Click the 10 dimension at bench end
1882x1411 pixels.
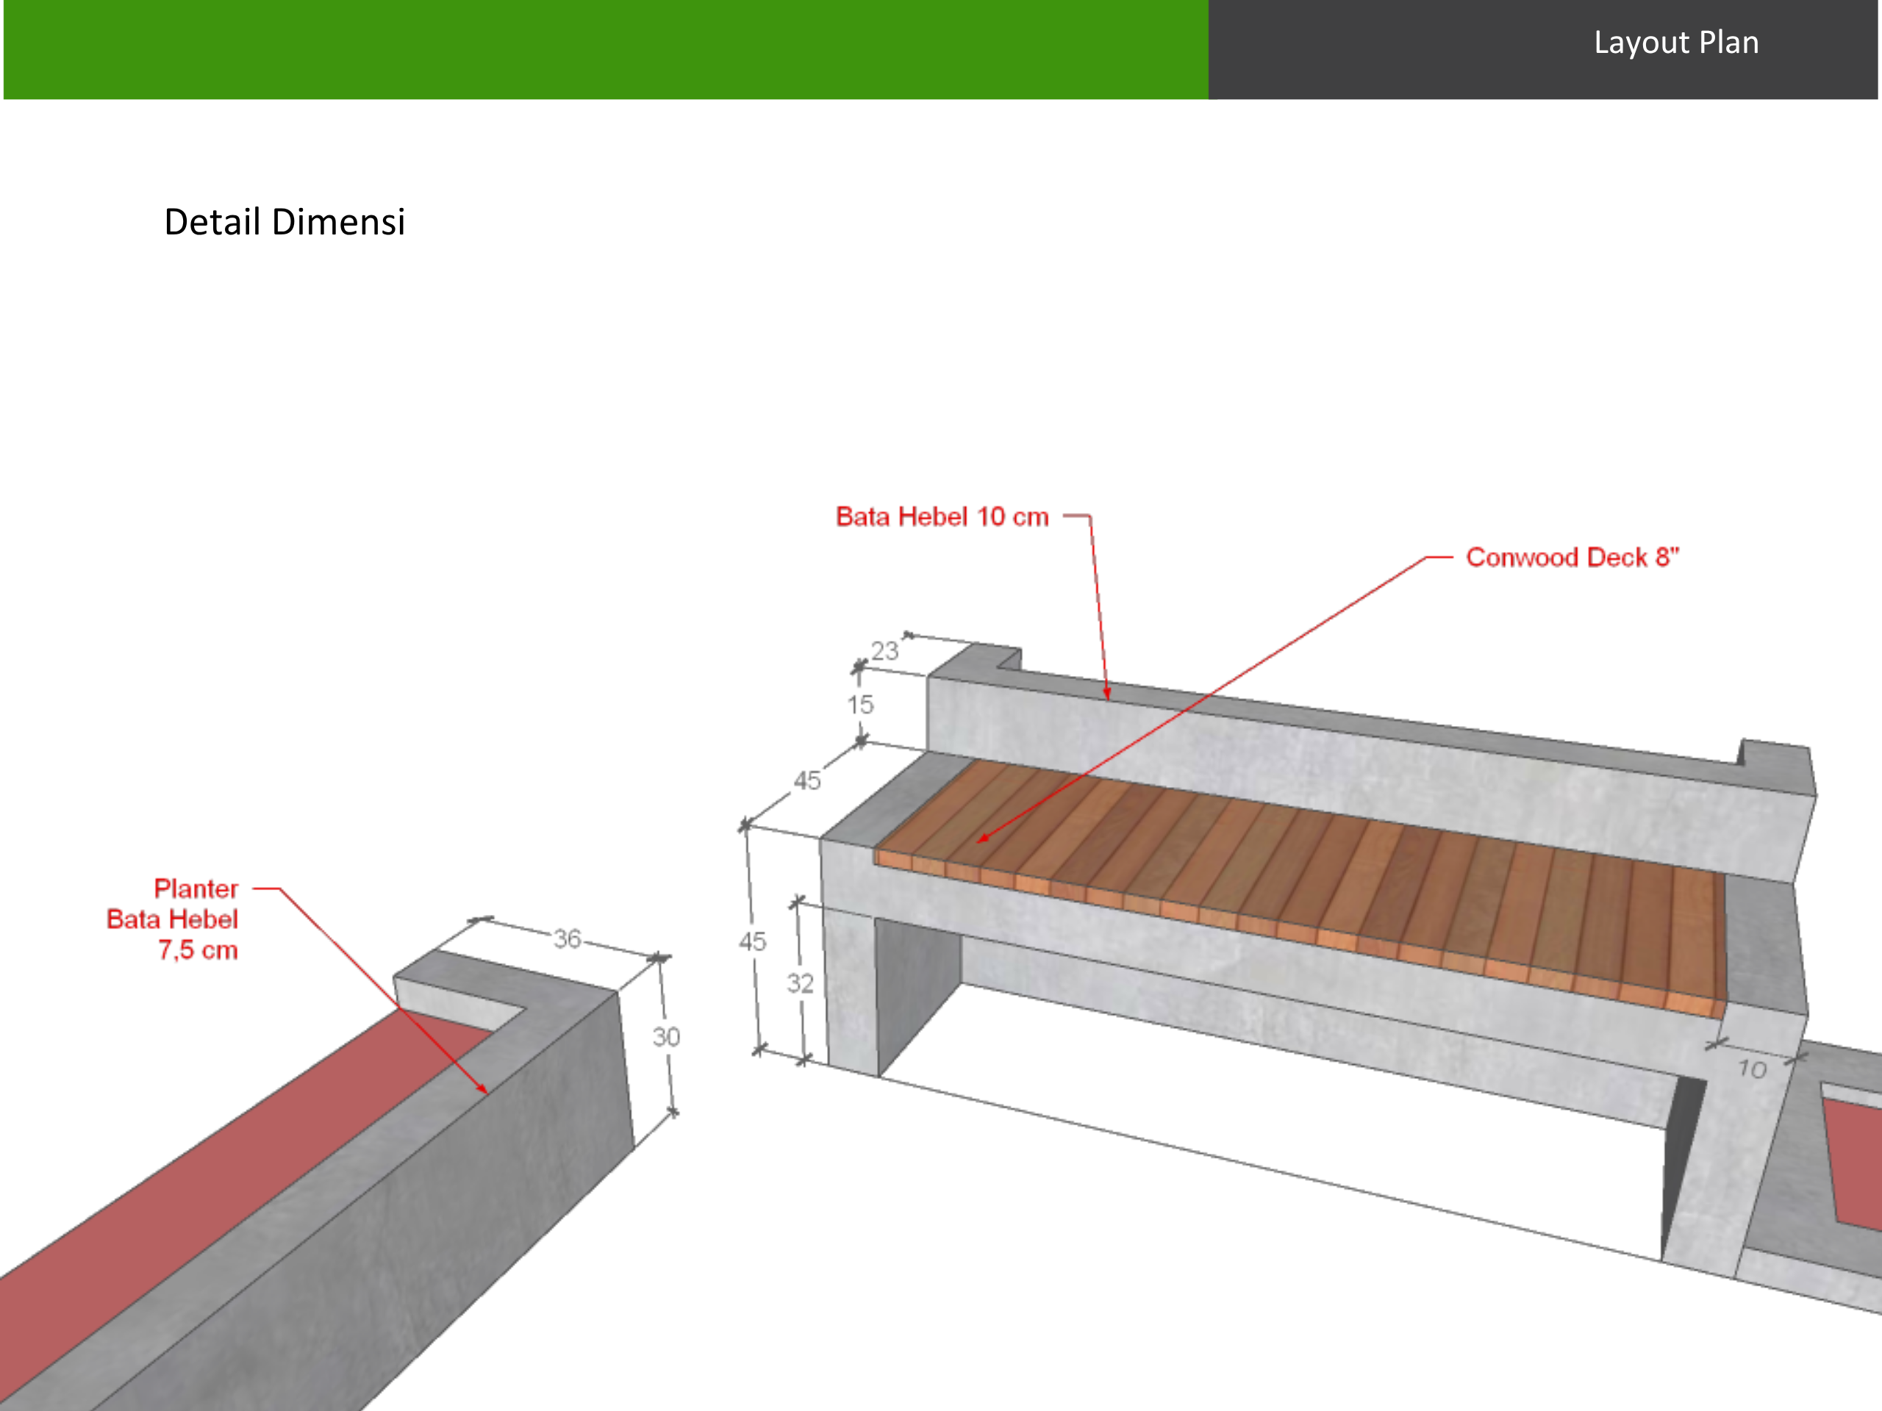1752,1069
